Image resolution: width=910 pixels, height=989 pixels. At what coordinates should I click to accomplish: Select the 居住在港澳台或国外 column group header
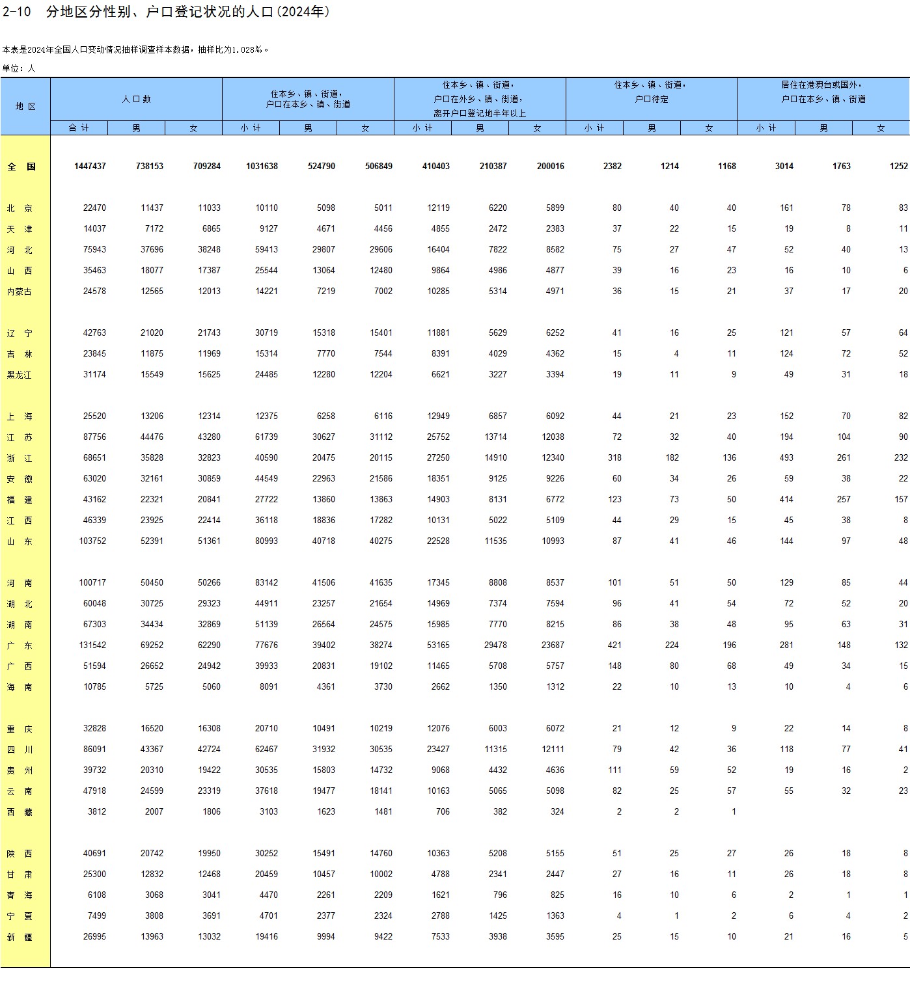[x=823, y=92]
